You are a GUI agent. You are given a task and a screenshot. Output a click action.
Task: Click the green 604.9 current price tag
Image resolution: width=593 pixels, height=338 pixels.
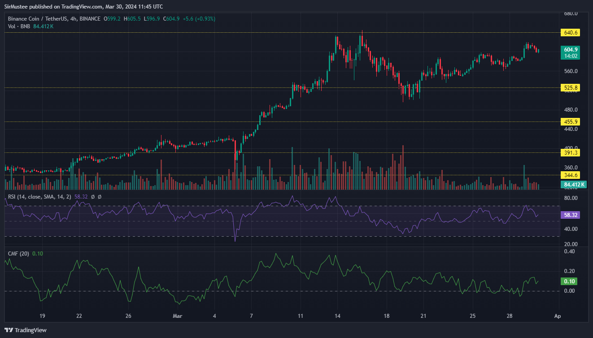click(x=571, y=49)
